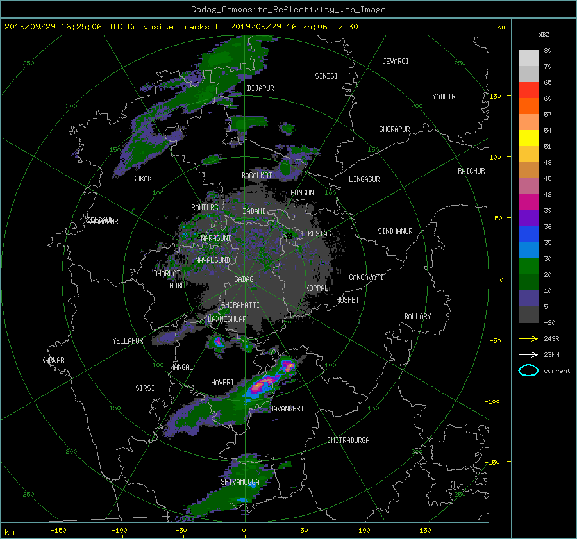577x539 pixels.
Task: Click the DAVANGERI city label
Action: click(x=287, y=409)
